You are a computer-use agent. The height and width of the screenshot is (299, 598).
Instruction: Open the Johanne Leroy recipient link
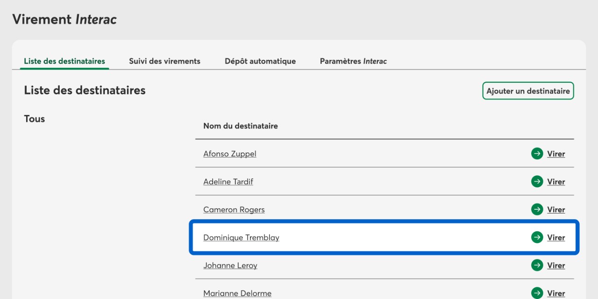230,266
